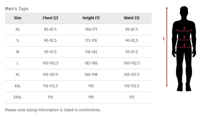
Task: Click the centimetres sizing note text
Action: tap(53, 110)
